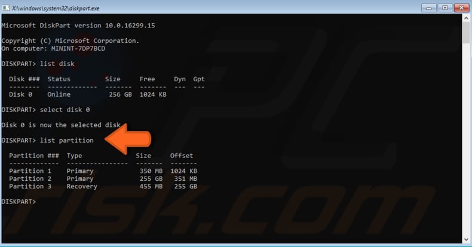Click the 'list partition' command text

67,140
